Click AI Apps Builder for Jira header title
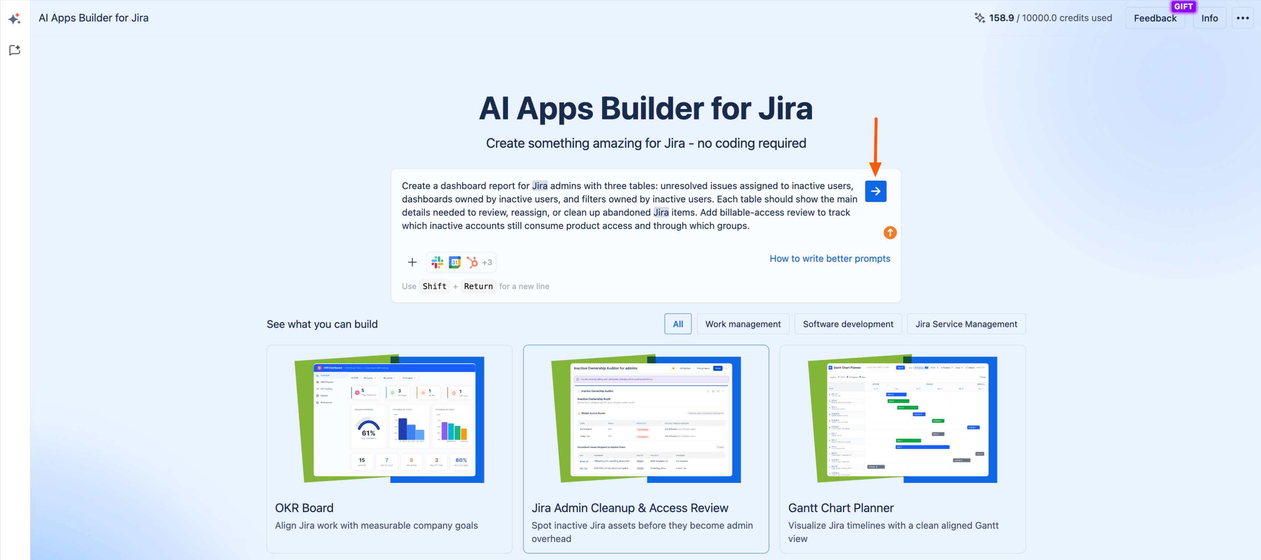 (93, 18)
